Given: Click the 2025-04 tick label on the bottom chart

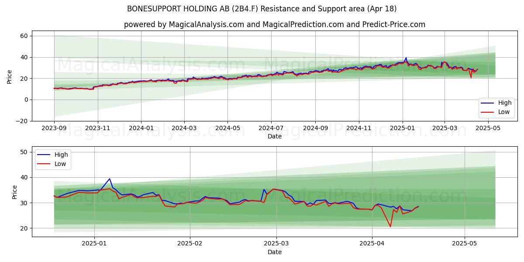Looking at the screenshot, I should click(372, 245).
